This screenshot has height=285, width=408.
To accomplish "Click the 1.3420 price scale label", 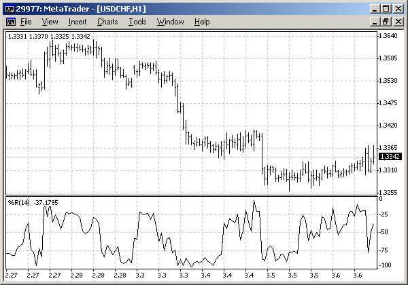I will [x=388, y=126].
